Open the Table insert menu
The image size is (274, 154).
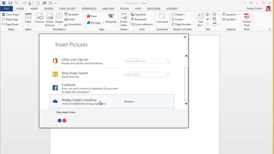[28, 20]
